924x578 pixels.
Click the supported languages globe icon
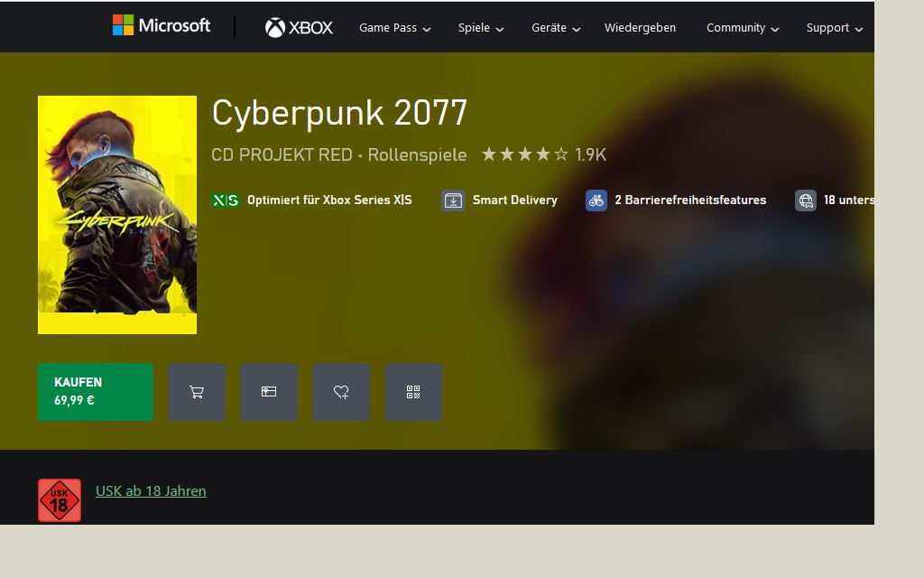coord(806,200)
